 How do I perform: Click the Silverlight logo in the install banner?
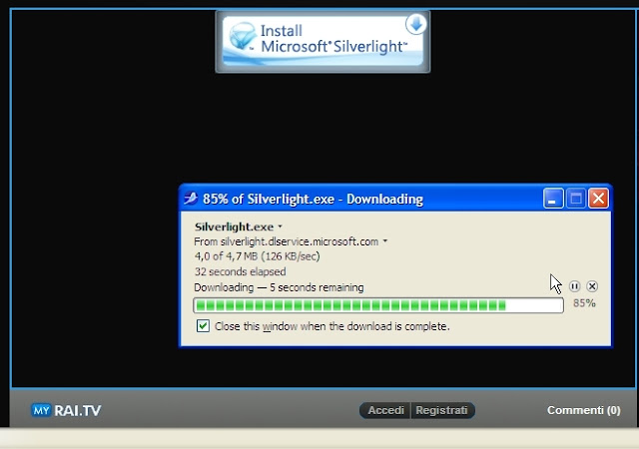point(243,38)
